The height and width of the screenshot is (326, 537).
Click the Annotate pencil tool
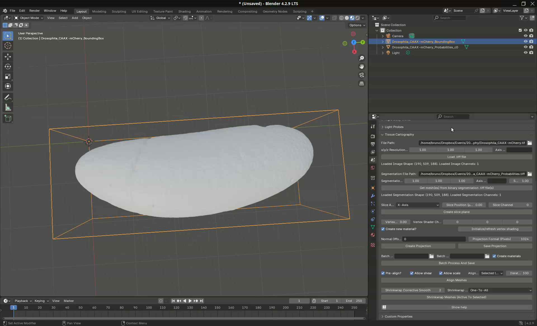click(x=8, y=98)
